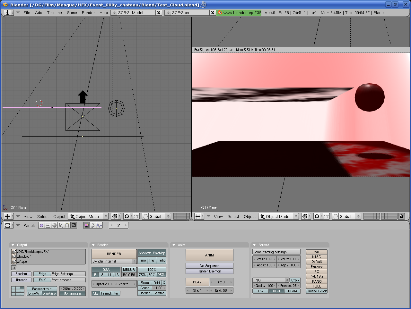The height and width of the screenshot is (309, 411).
Task: Switch to Scene context panel icon
Action: (74, 225)
